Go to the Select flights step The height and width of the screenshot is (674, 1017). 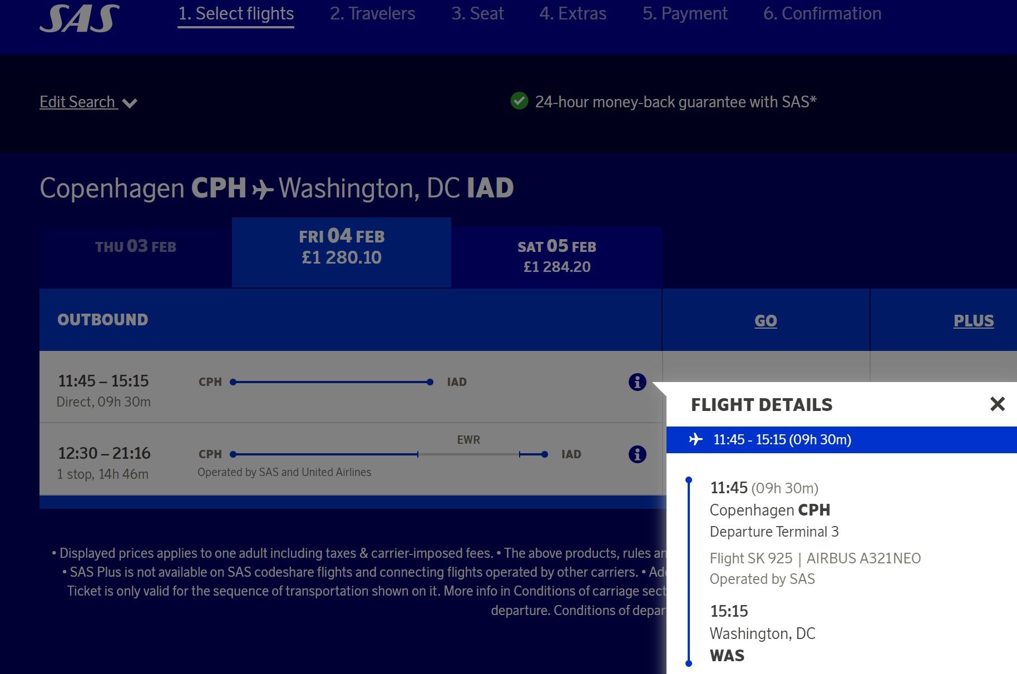[x=236, y=14]
